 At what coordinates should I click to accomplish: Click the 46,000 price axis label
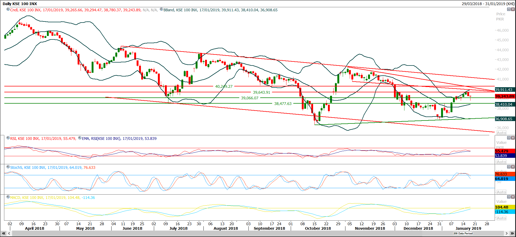tap(503, 30)
